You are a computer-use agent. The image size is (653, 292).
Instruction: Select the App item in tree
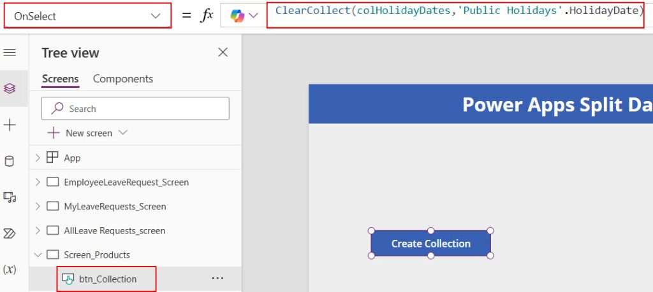tap(72, 158)
